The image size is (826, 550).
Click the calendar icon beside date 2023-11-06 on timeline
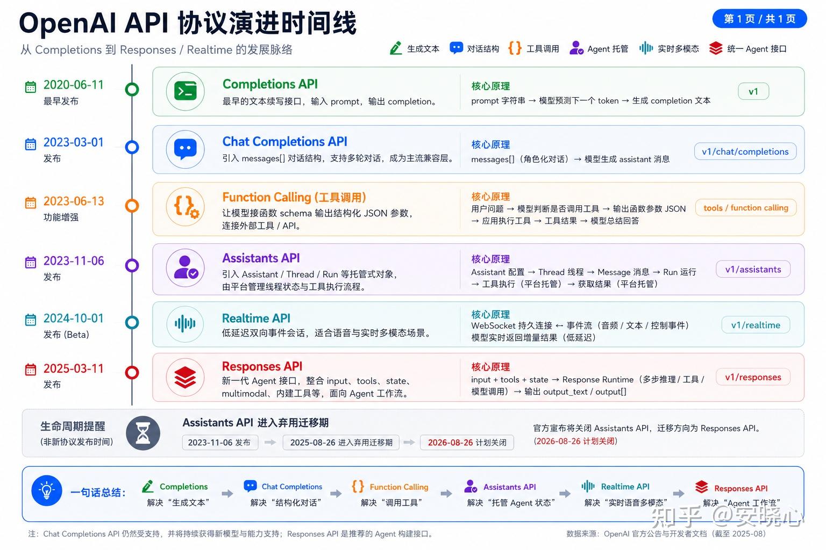tap(31, 262)
